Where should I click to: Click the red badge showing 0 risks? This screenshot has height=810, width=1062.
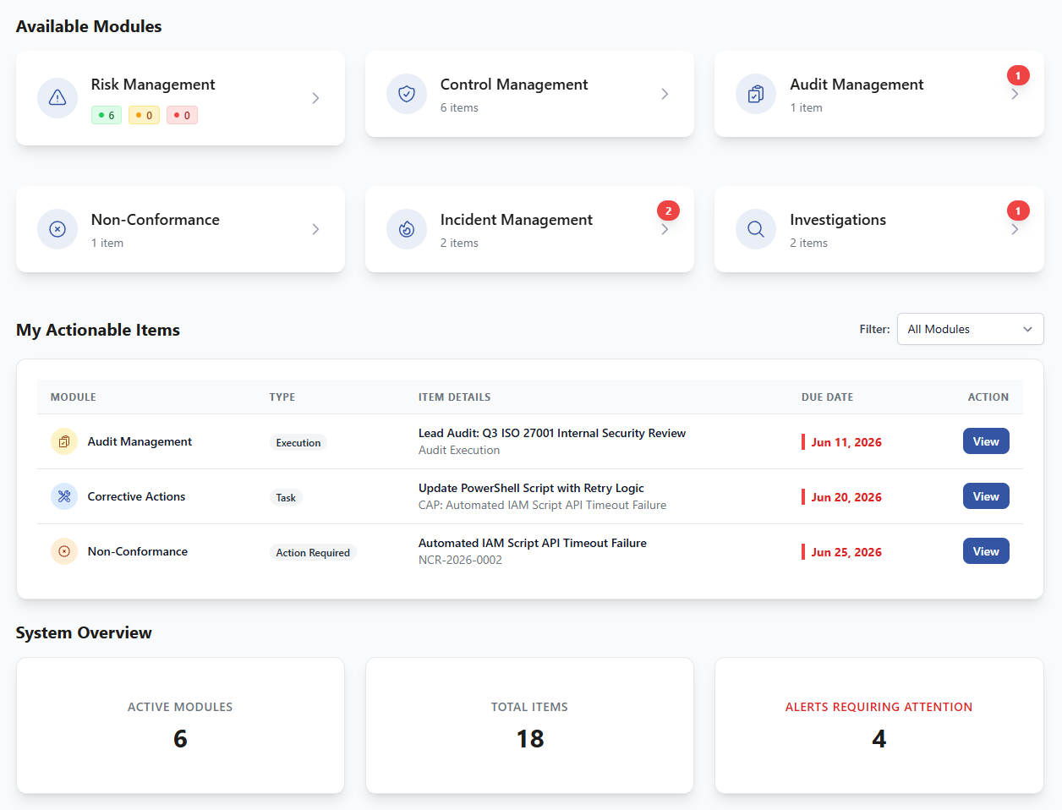(182, 115)
